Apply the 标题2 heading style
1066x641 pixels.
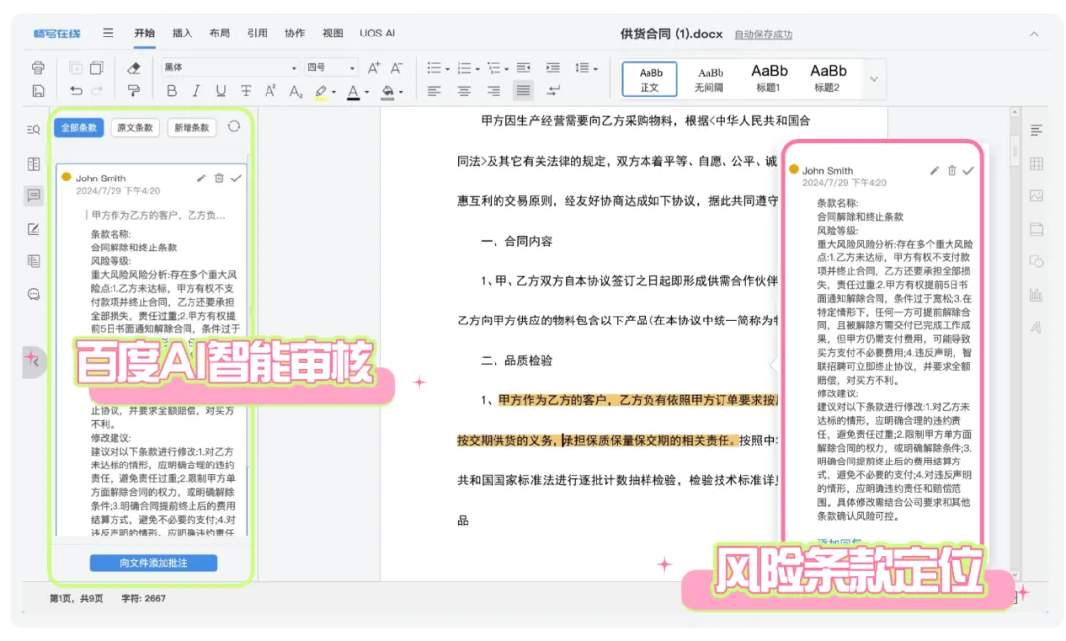(828, 79)
